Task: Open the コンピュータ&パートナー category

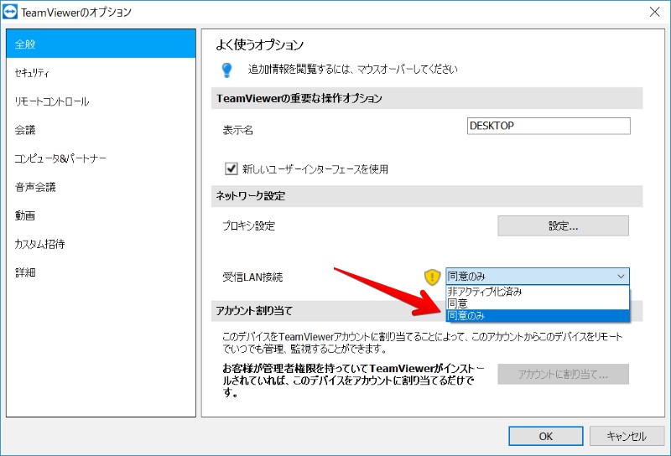Action: pyautogui.click(x=101, y=158)
